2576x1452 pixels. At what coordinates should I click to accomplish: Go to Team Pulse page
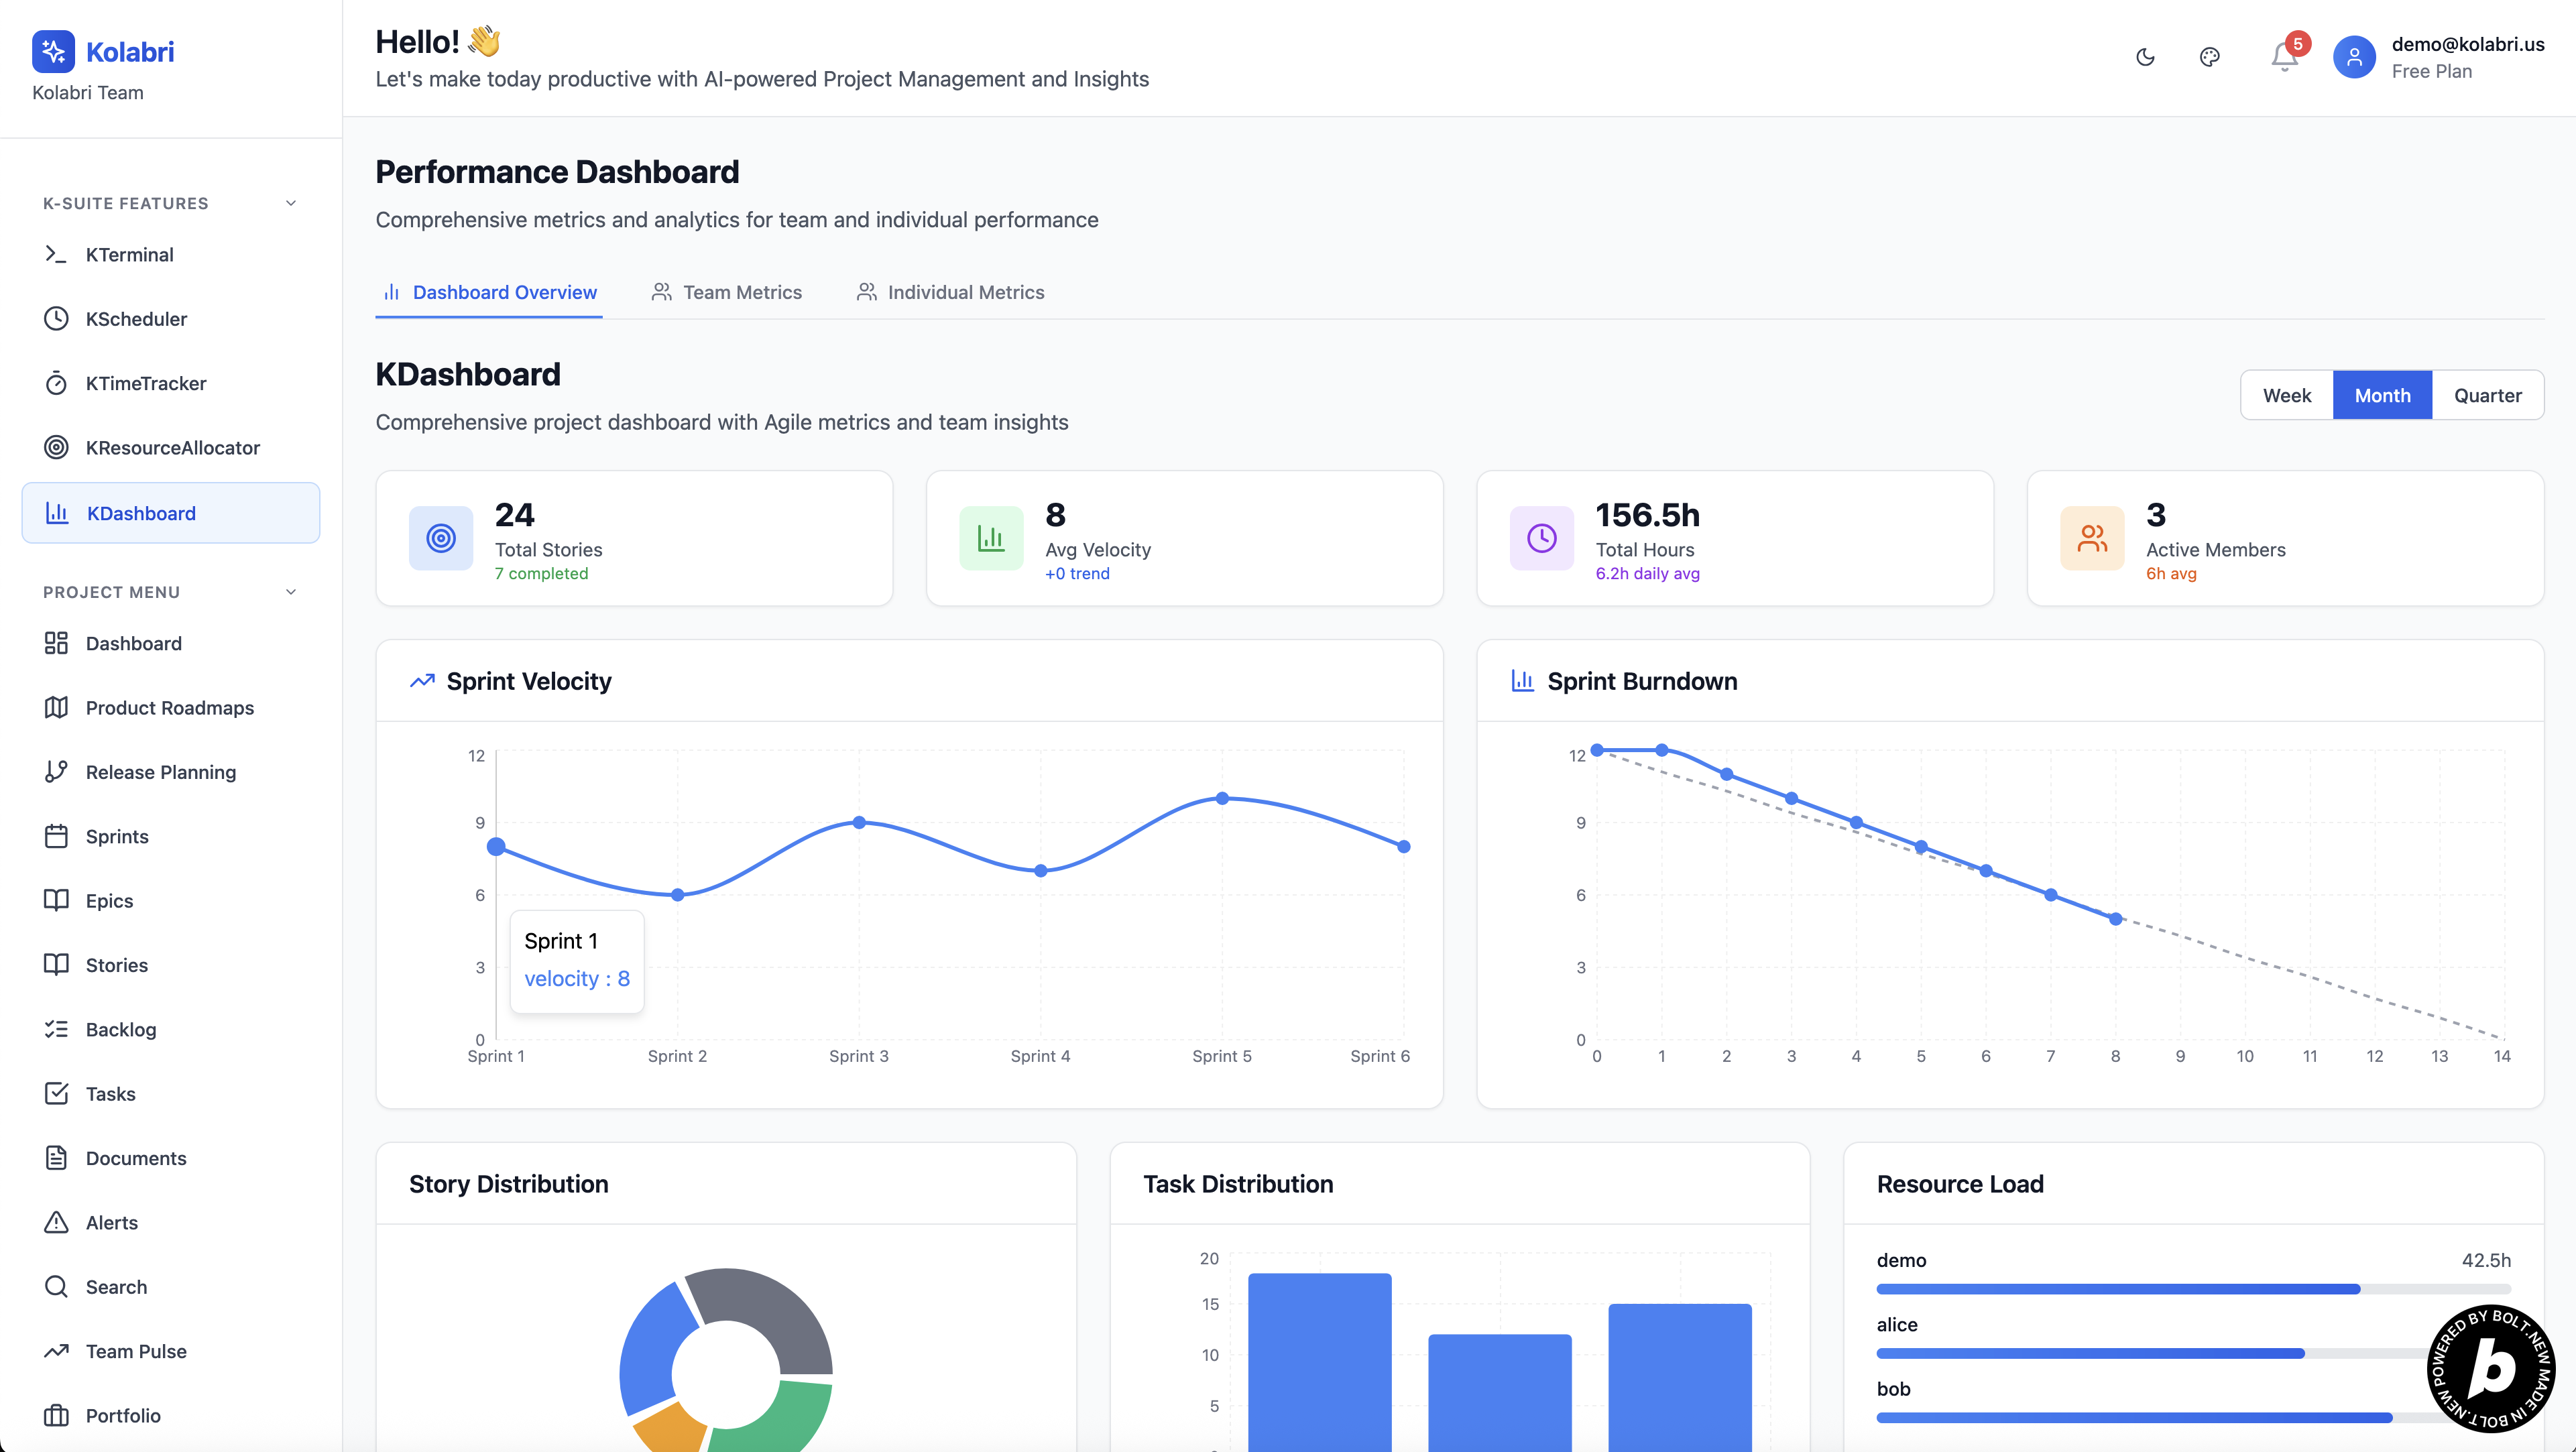click(136, 1351)
